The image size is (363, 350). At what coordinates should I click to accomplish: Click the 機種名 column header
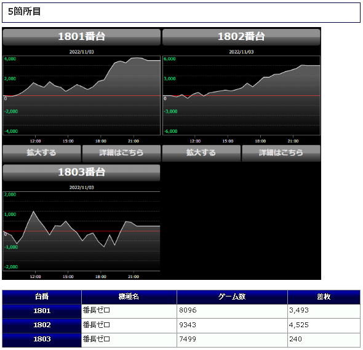pyautogui.click(x=129, y=297)
